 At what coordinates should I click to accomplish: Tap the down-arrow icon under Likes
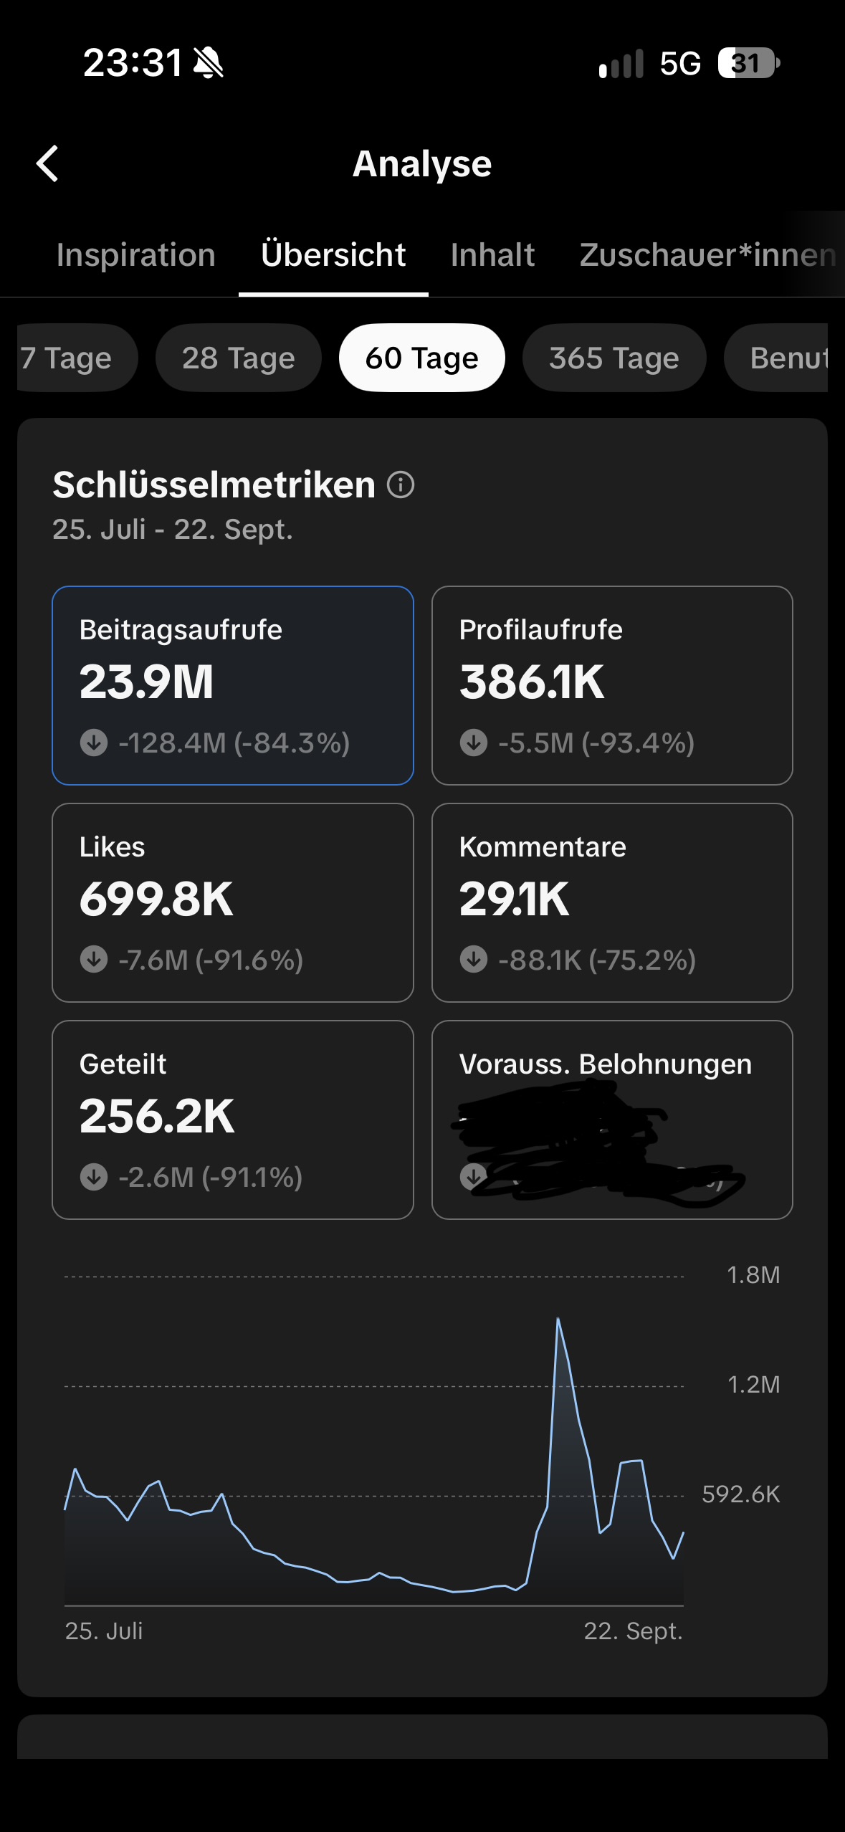tap(94, 959)
